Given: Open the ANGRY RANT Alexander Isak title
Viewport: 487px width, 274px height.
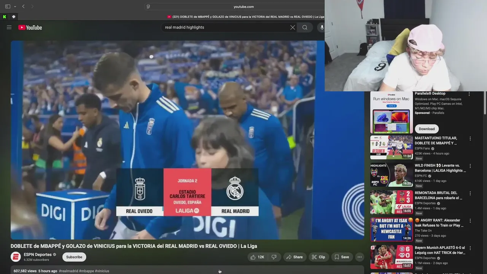Looking at the screenshot, I should coord(439,223).
